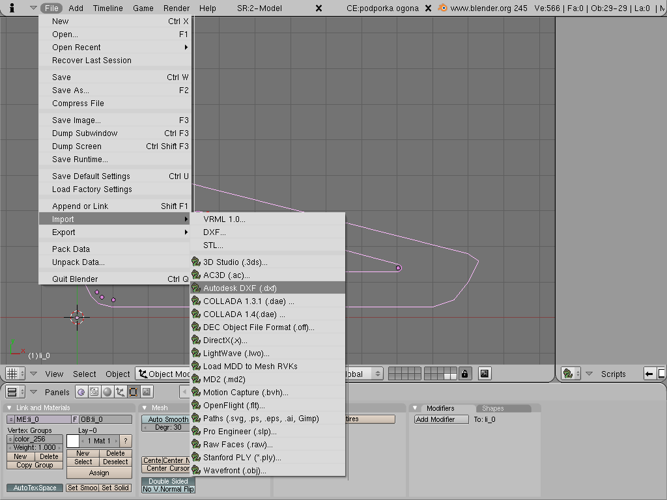This screenshot has width=667, height=500.
Task: Collapse the Modifiers panel triangle
Action: (x=415, y=408)
